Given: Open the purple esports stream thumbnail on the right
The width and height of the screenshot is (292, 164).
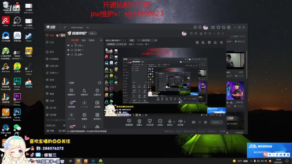Looking at the screenshot, I should 235,90.
